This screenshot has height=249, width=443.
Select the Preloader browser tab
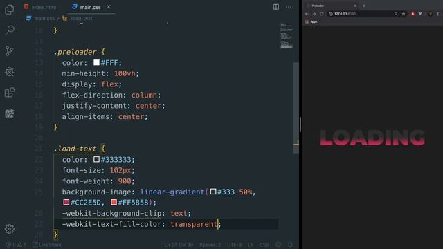[x=331, y=6]
